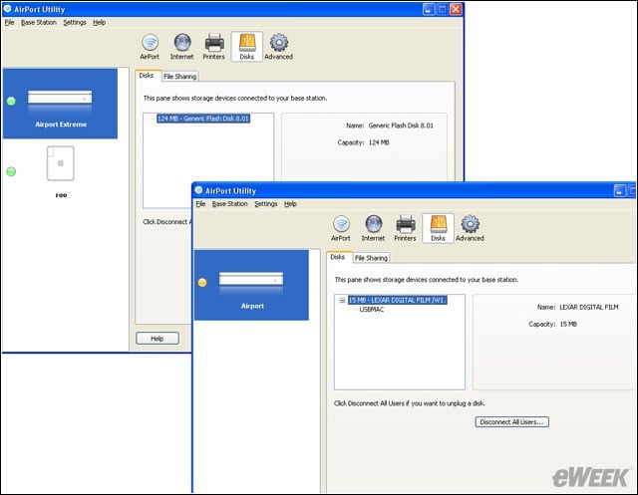Switch to File Sharing tab in front window
Image resolution: width=638 pixels, height=495 pixels.
click(x=371, y=258)
